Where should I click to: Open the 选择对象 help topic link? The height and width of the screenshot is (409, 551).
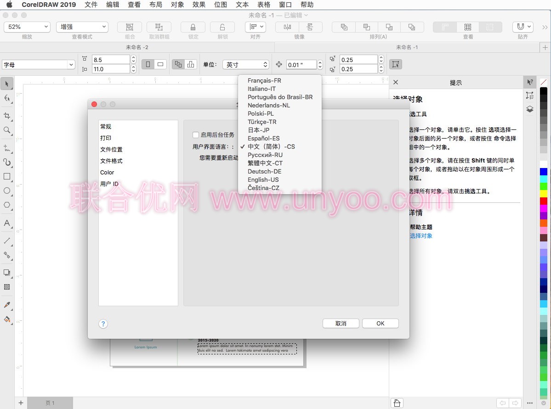(421, 236)
